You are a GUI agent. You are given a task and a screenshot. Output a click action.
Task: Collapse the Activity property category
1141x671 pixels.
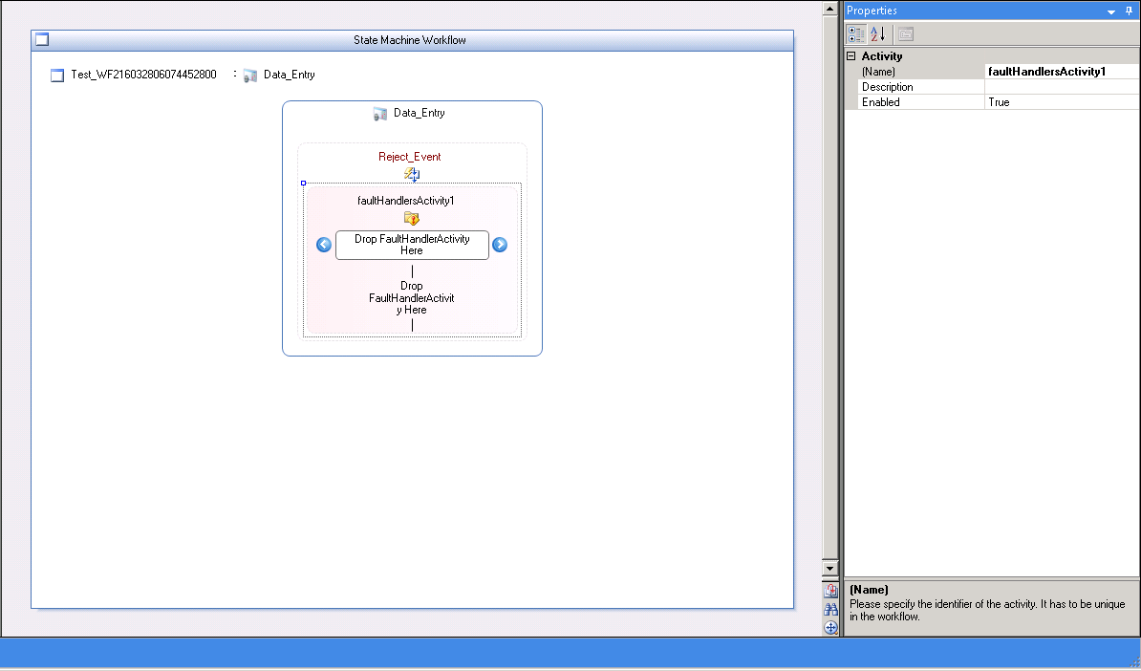850,56
